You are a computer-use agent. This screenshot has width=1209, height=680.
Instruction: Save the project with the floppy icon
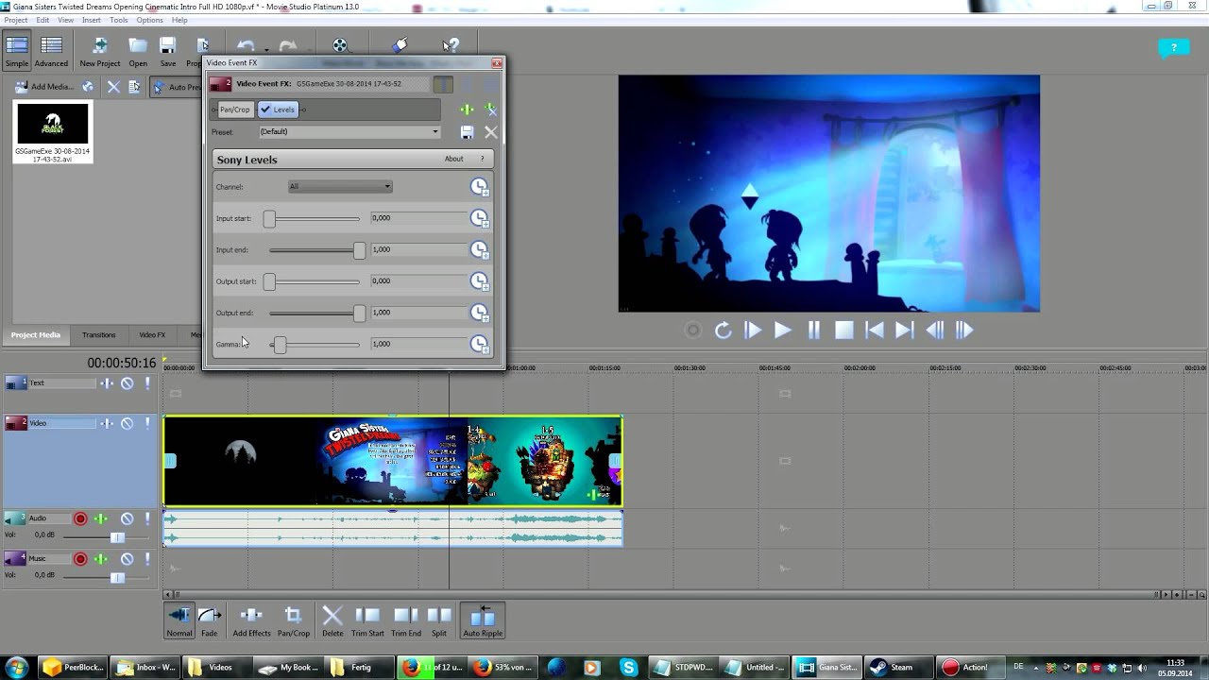point(167,51)
